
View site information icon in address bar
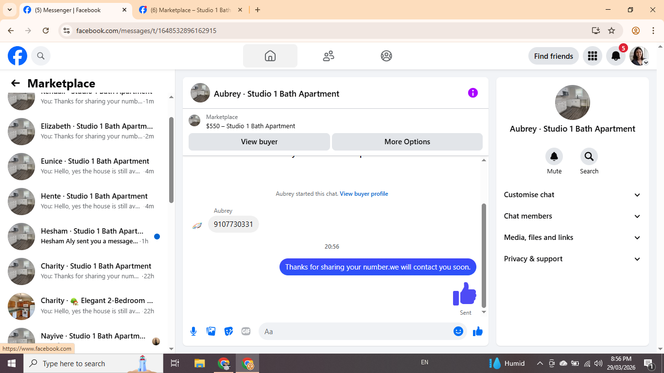click(67, 31)
